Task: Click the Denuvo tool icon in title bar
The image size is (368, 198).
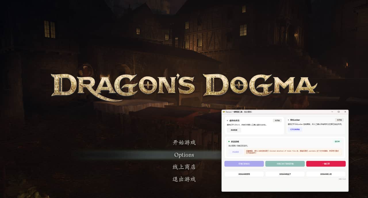Action: [224, 112]
